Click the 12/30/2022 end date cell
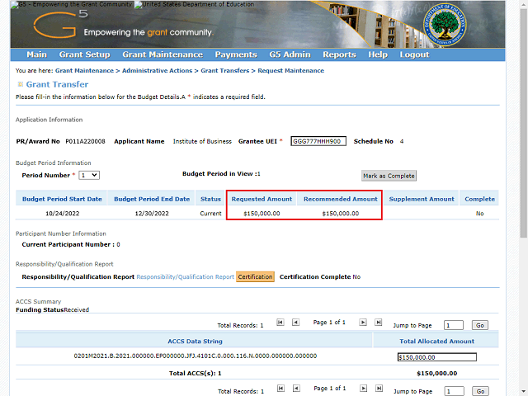 (x=152, y=214)
